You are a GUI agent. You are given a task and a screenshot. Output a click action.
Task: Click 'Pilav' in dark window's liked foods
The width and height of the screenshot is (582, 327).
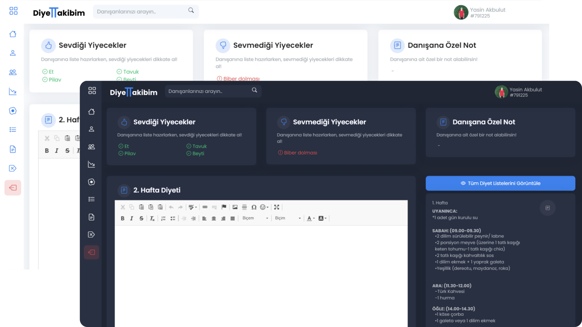click(130, 154)
